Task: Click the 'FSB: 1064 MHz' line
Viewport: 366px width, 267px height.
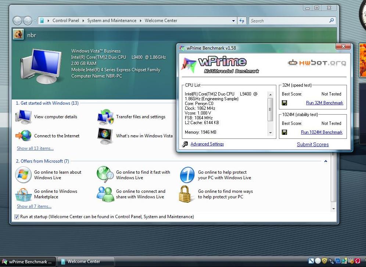Action: [x=199, y=118]
